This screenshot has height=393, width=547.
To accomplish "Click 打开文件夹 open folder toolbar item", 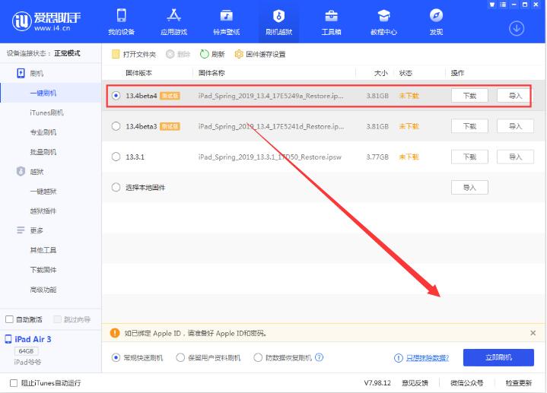I will (134, 54).
